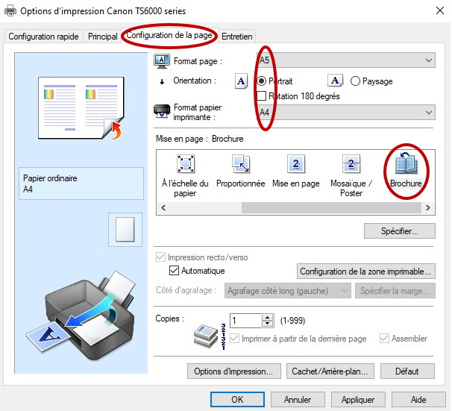452x411 pixels.
Task: Click the landscape orientation A icon
Action: (x=335, y=81)
